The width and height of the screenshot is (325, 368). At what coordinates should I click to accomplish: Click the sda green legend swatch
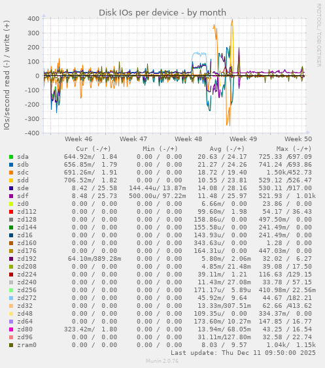[x=11, y=157]
